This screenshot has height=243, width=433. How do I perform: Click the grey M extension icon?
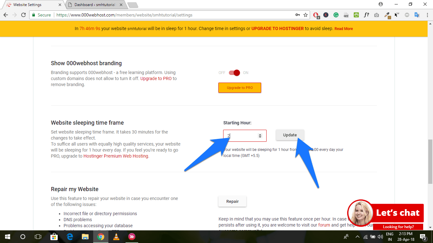(407, 15)
